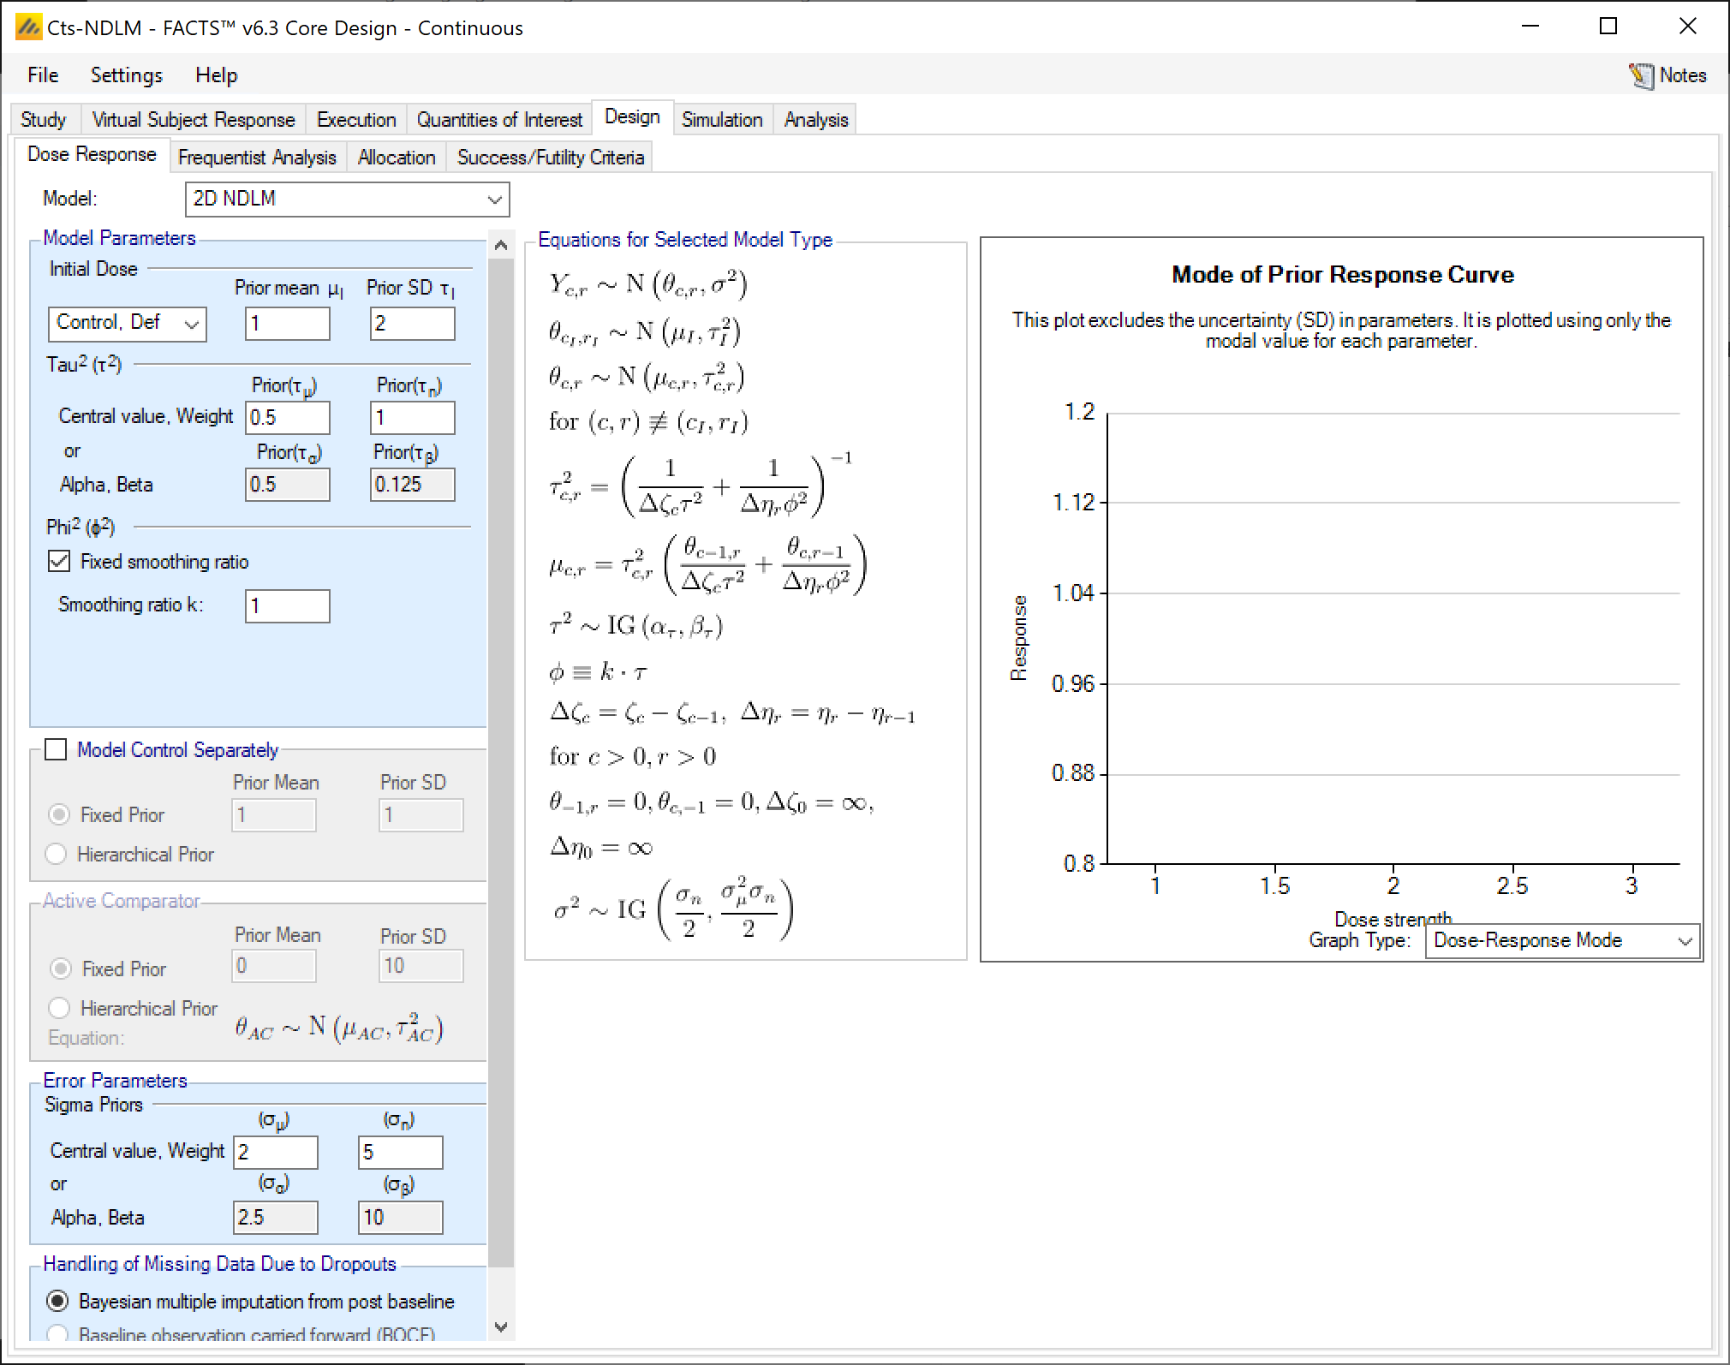
Task: Open the Settings menu
Action: point(126,75)
